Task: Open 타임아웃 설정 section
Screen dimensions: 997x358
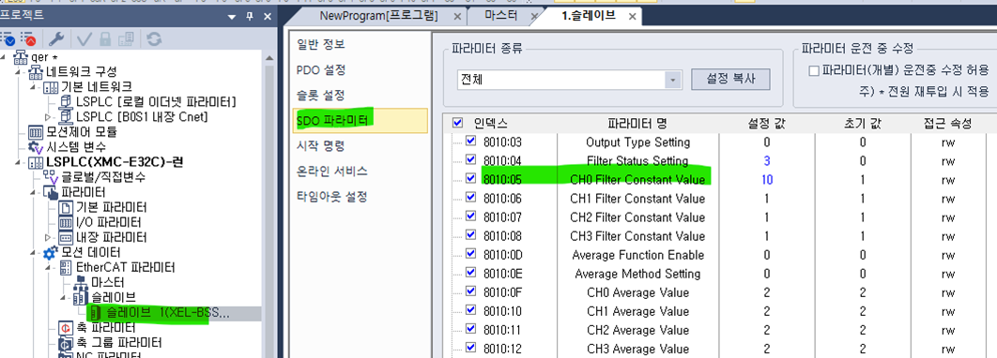Action: pos(331,197)
